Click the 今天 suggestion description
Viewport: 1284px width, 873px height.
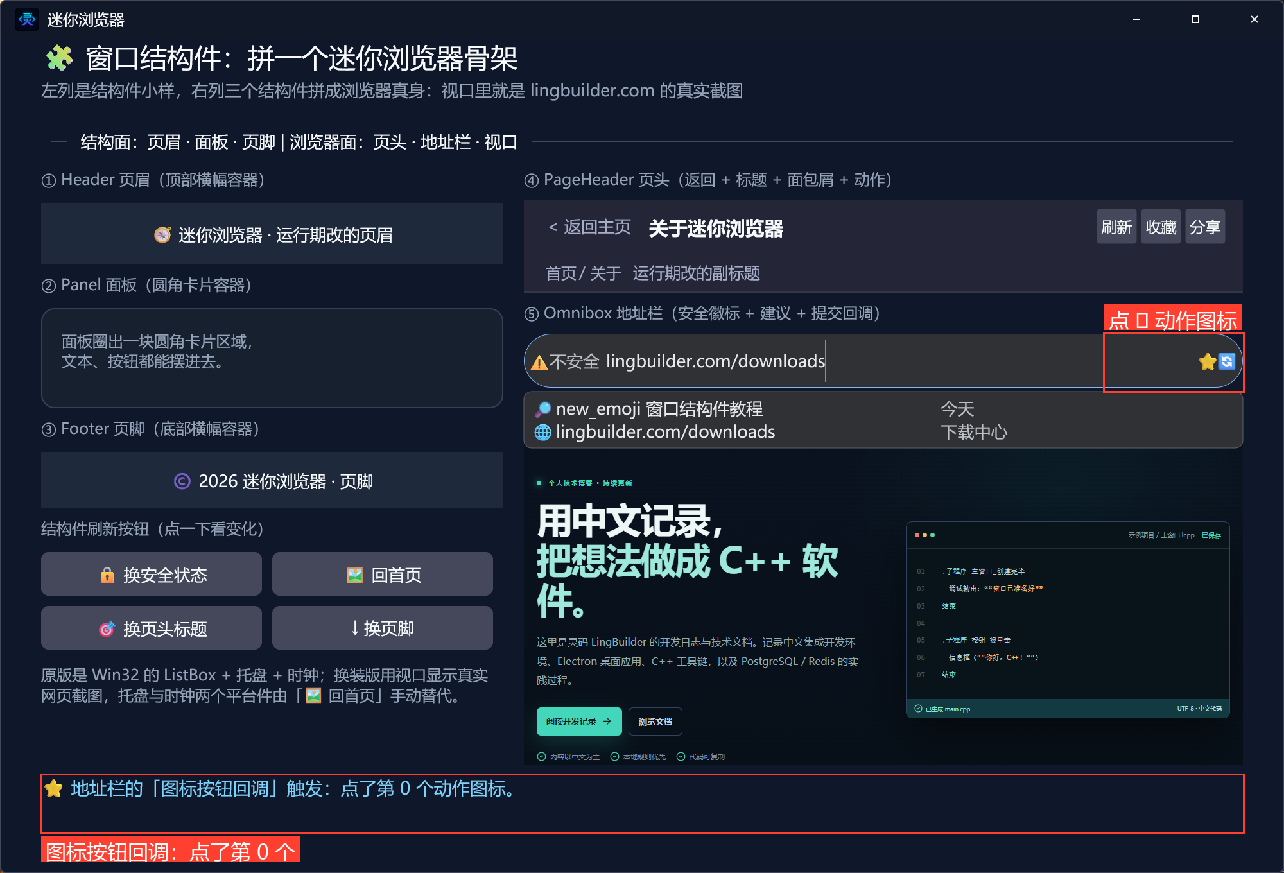[x=957, y=409]
